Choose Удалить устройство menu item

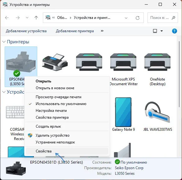click(67, 135)
